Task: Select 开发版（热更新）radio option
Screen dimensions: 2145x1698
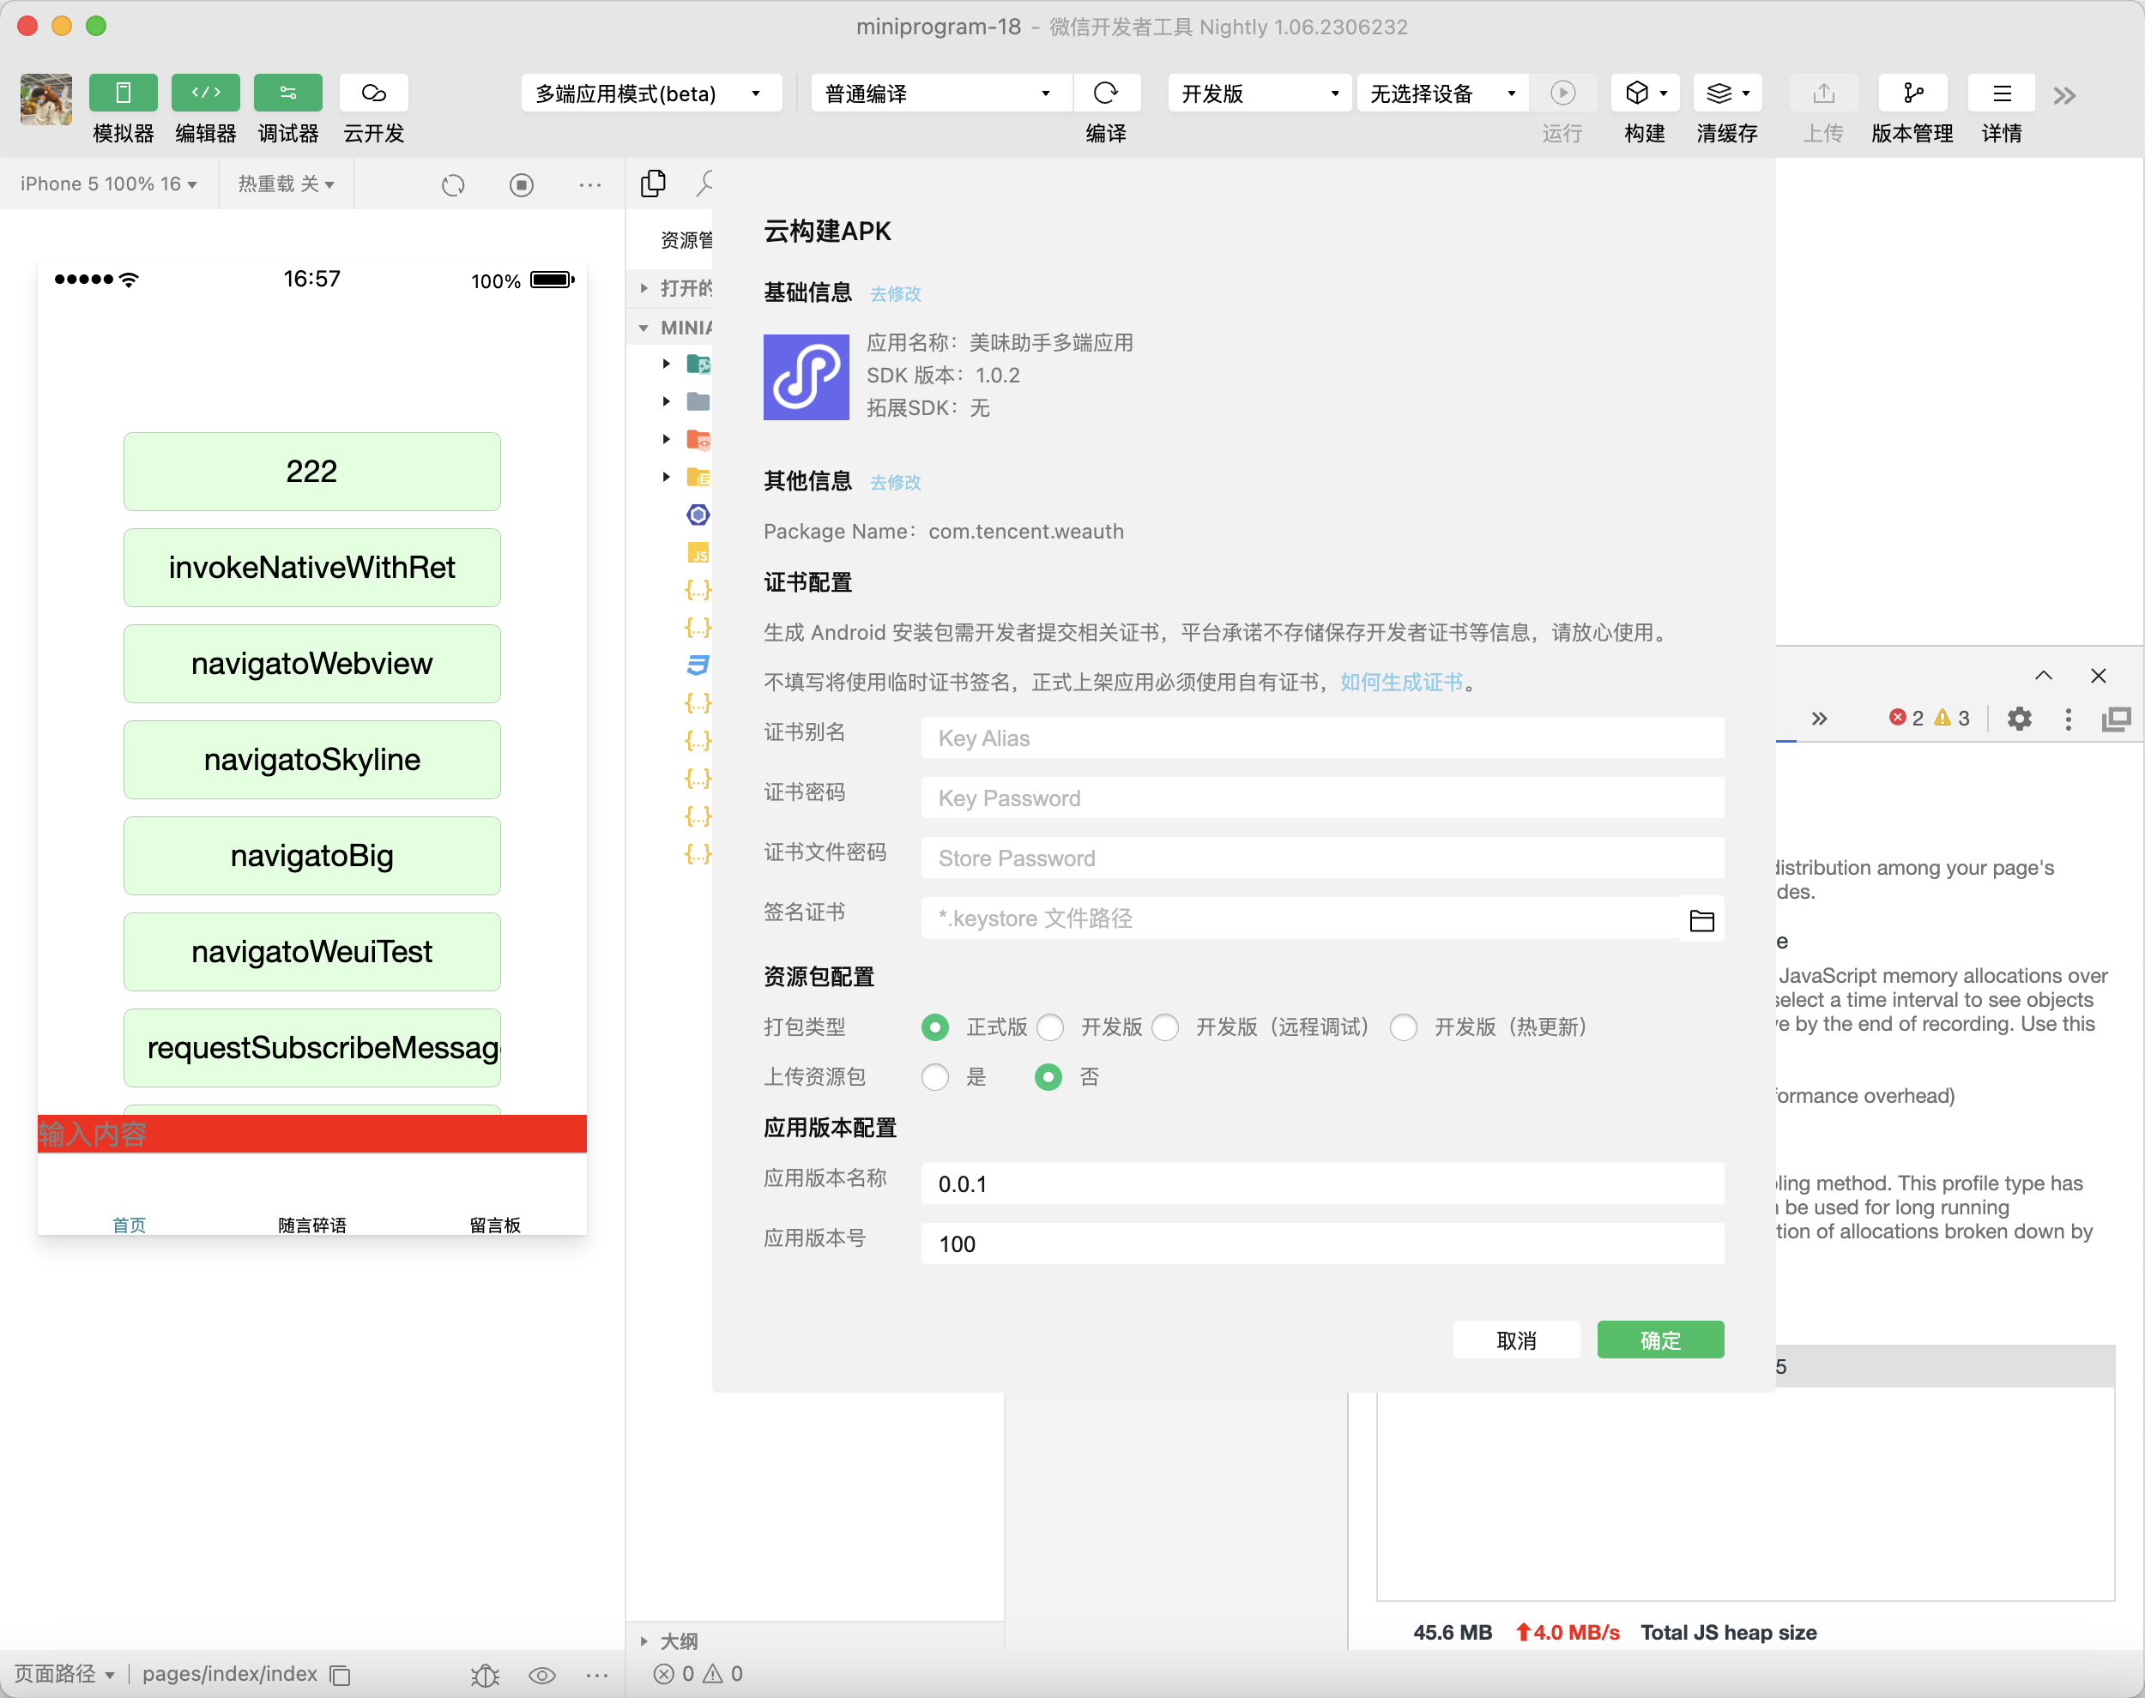Action: click(1403, 1027)
